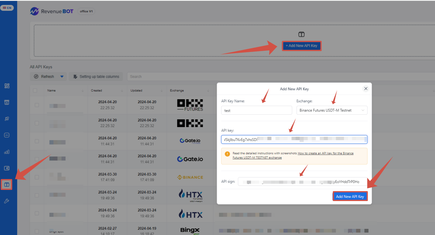Click the table columns setup icon
The image size is (435, 235).
(x=75, y=76)
